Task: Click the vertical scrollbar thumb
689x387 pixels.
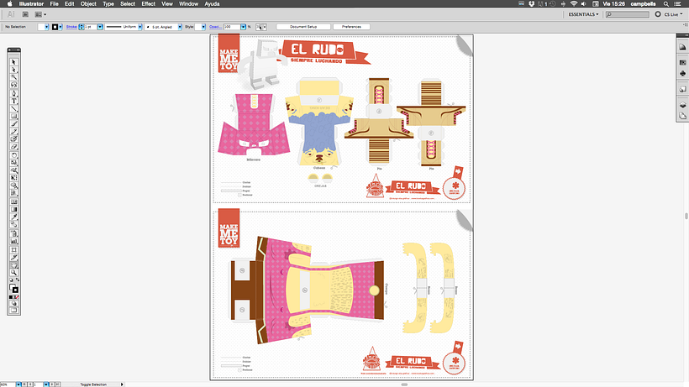Action: [x=686, y=216]
